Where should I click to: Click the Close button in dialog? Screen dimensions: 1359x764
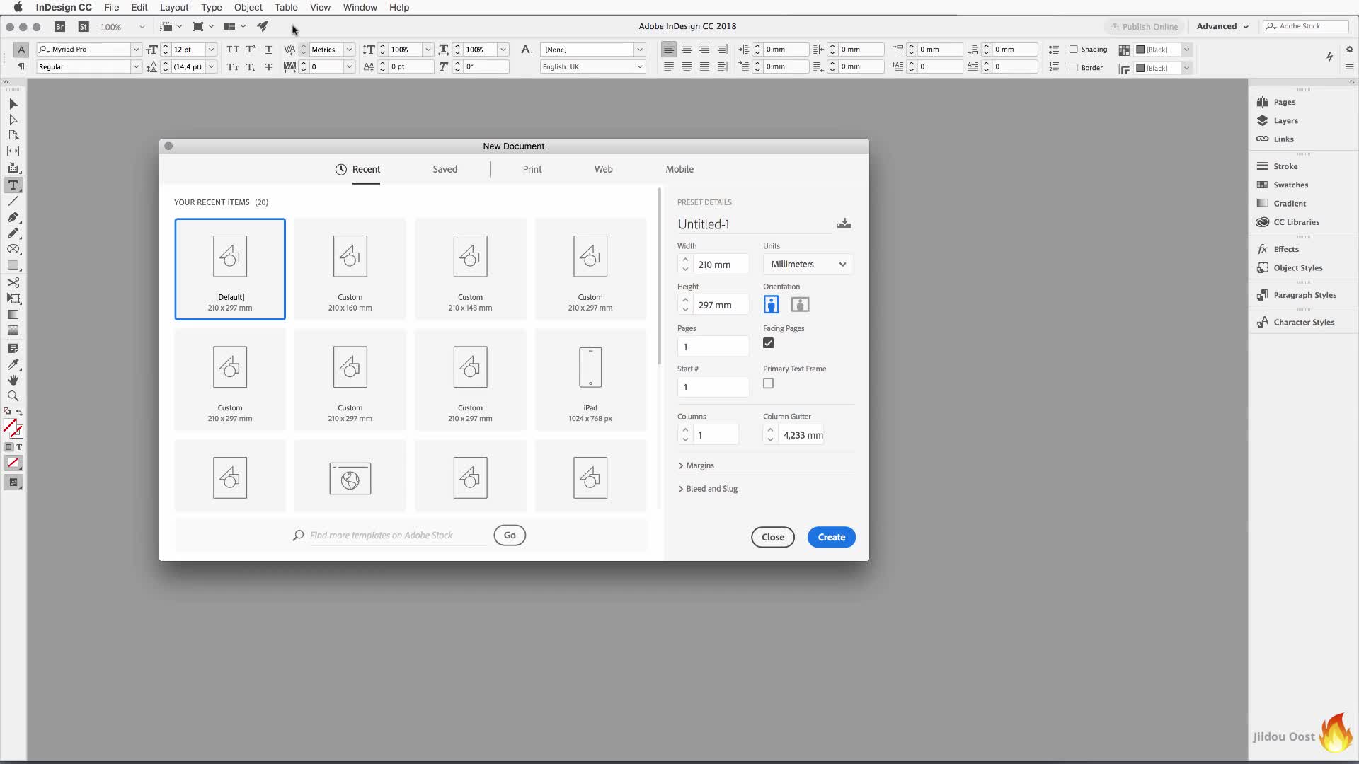click(772, 537)
